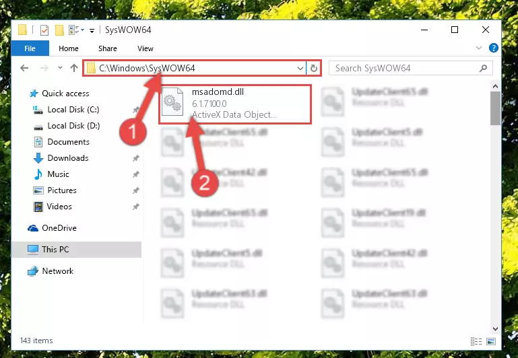Maximize the SysWOW64 window

pos(455,30)
